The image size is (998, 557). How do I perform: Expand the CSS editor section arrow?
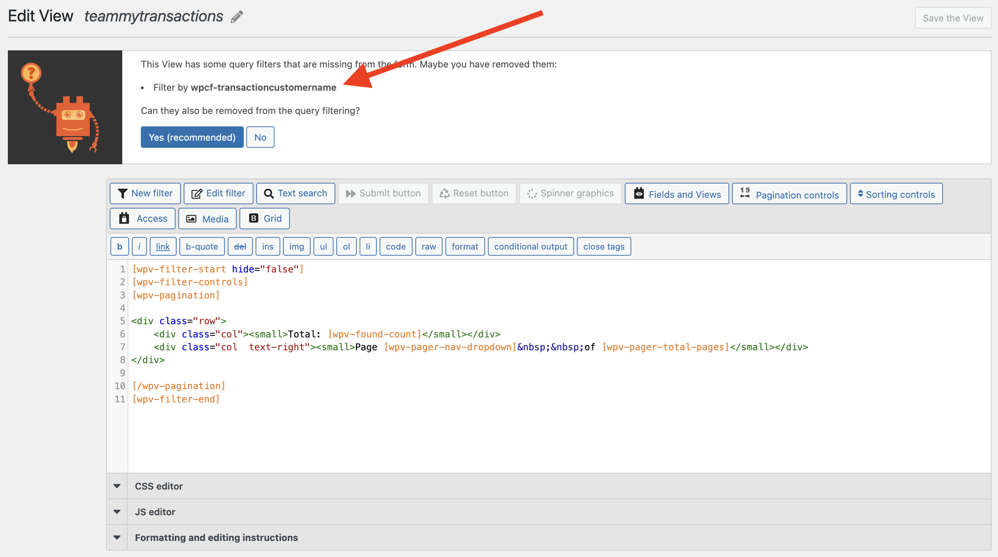pos(117,486)
